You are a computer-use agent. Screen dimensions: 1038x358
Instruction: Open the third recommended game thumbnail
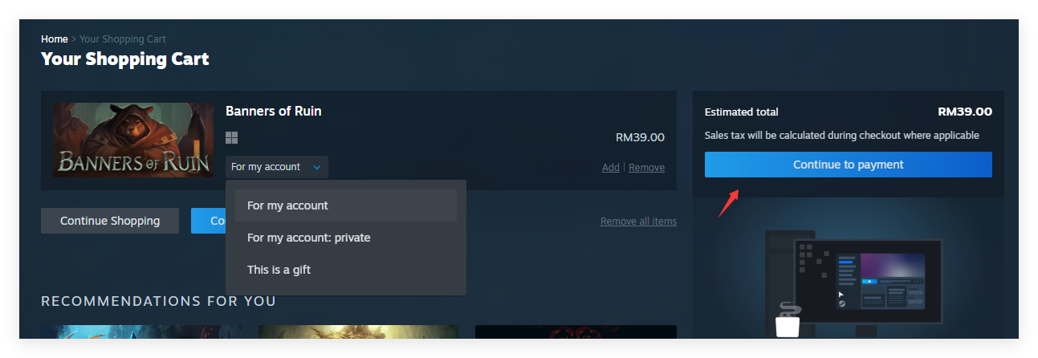click(x=576, y=332)
